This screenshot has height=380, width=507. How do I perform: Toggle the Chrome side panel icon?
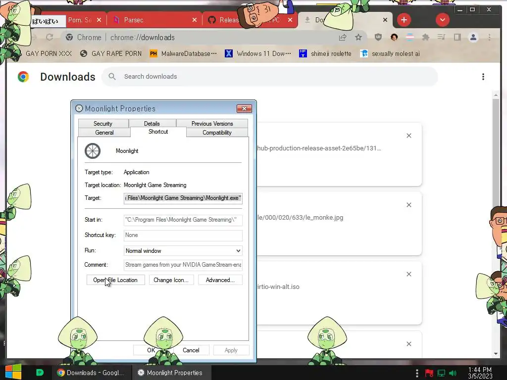(x=457, y=37)
